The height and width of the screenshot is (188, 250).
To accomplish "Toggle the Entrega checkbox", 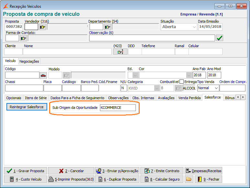I will (x=181, y=82).
